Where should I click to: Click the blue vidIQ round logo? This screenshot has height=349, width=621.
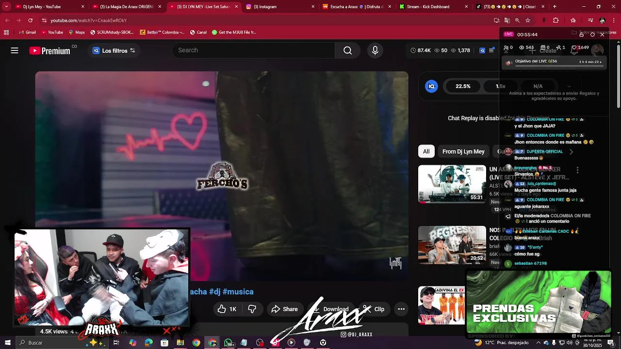(431, 86)
